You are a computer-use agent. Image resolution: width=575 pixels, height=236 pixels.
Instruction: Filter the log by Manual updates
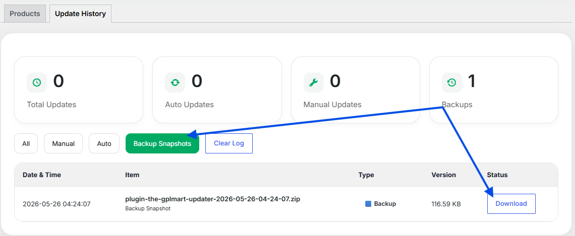coord(64,143)
